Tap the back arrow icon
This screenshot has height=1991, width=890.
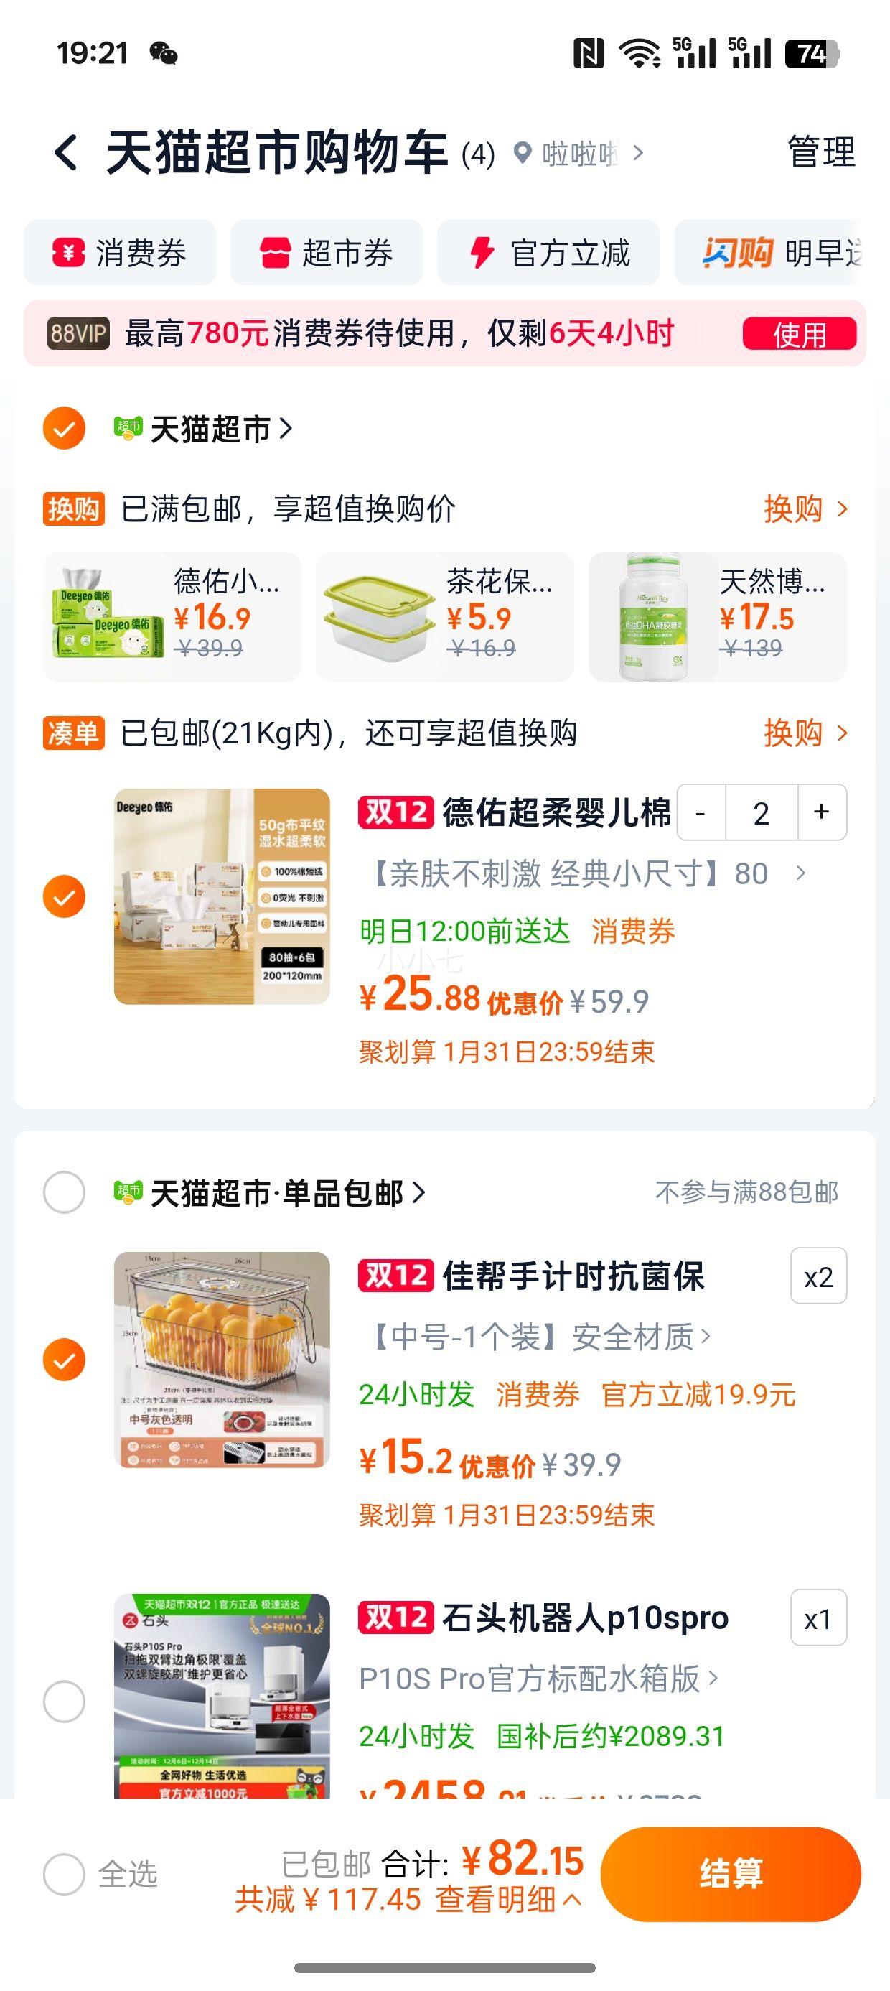tap(67, 152)
